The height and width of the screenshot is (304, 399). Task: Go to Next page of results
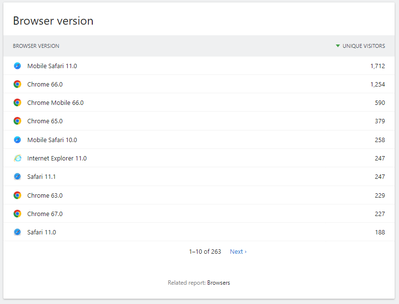238,252
